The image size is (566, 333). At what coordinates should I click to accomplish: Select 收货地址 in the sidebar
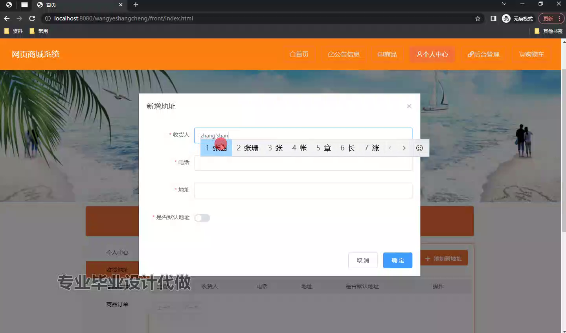point(117,270)
